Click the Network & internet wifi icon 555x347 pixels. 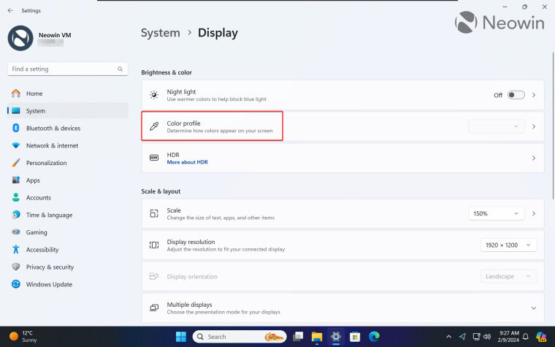pos(15,145)
